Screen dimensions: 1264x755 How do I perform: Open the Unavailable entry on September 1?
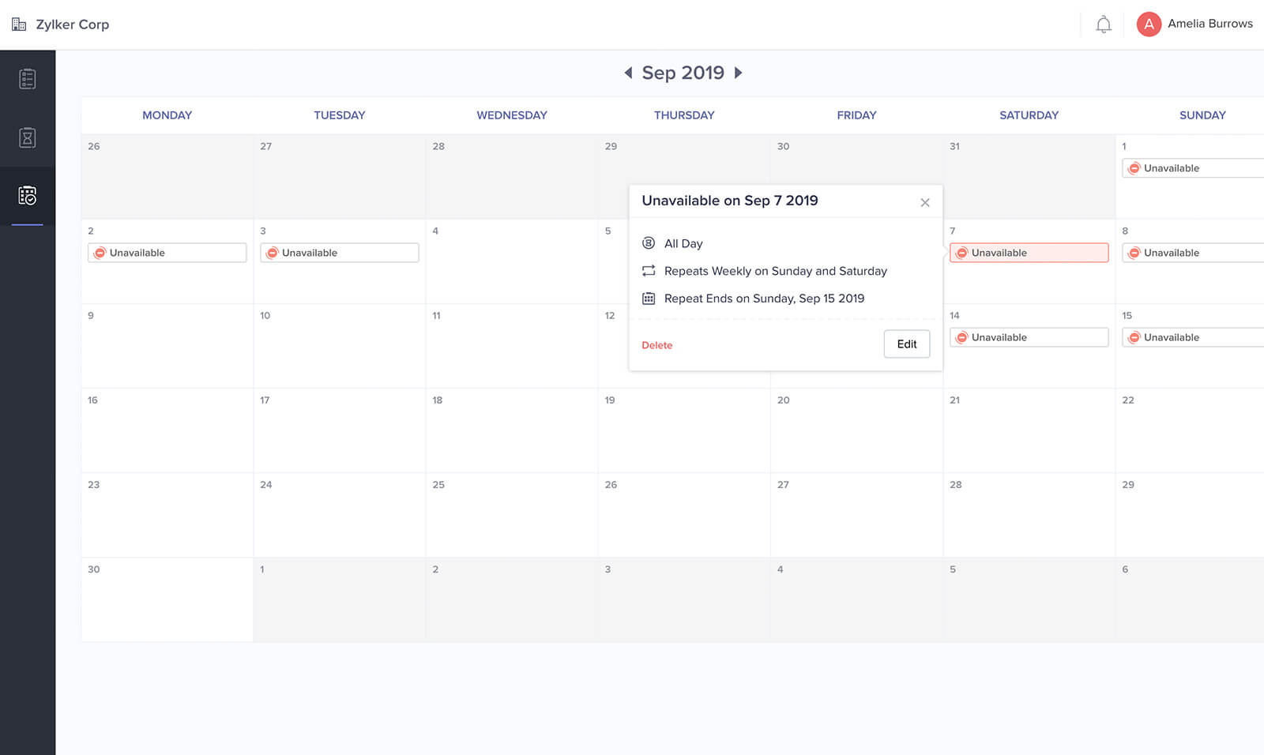tap(1193, 168)
